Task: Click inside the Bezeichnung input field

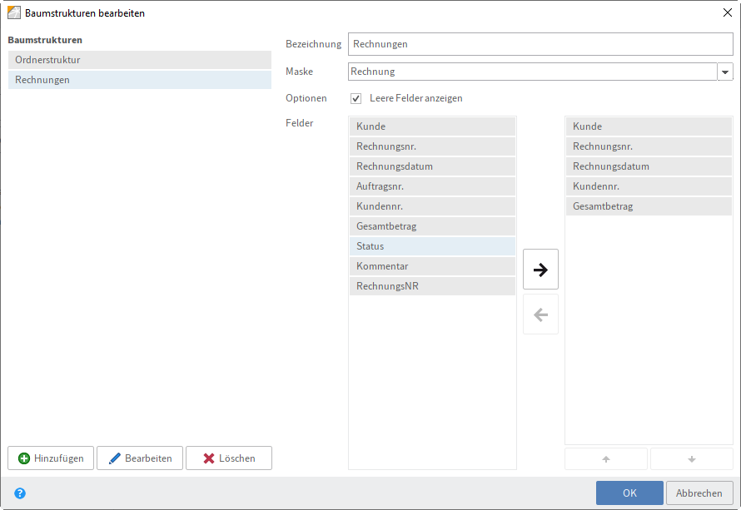Action: point(540,43)
